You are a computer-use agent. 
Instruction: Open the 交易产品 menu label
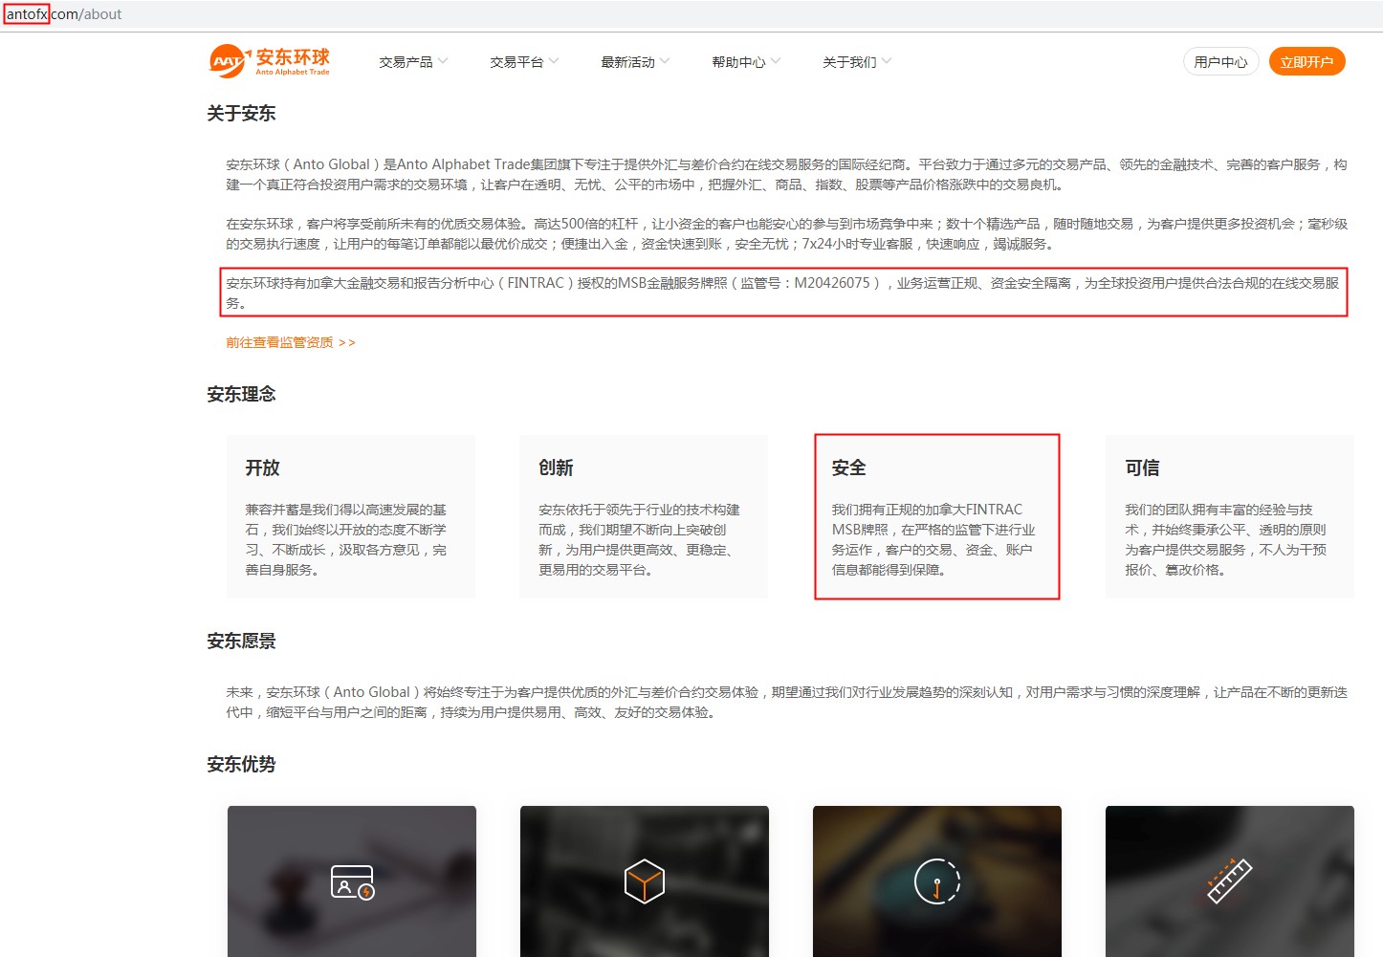point(406,62)
